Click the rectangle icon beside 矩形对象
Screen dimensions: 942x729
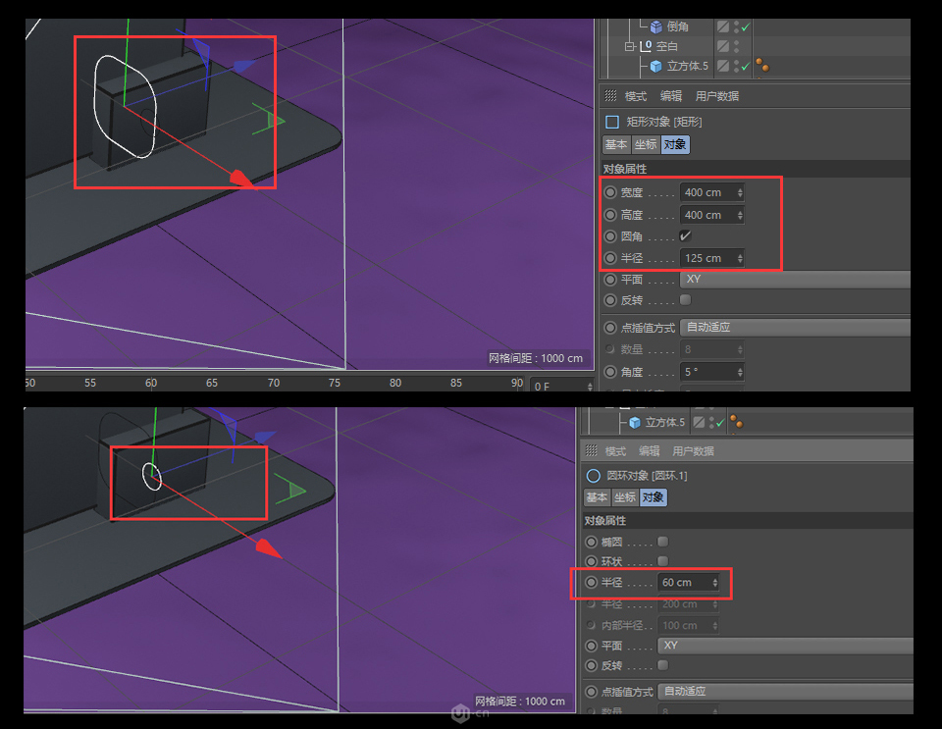(612, 122)
